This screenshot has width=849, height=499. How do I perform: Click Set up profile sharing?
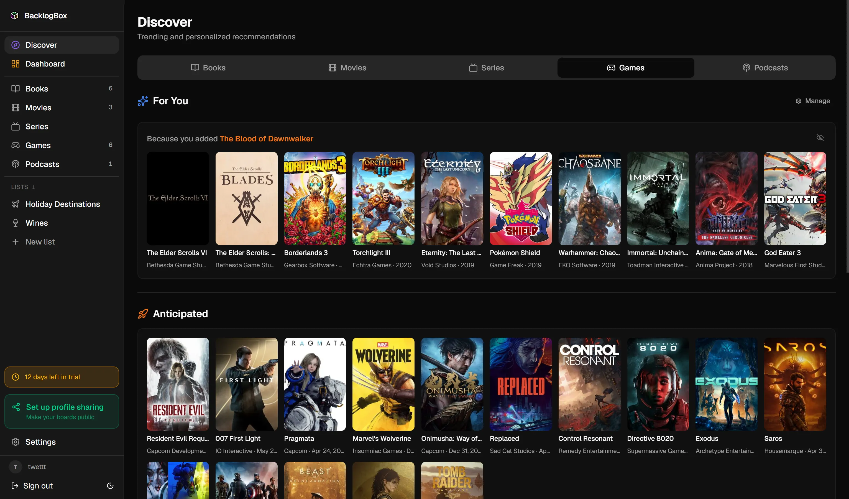(x=65, y=407)
